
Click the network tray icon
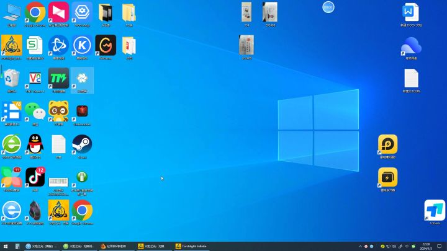click(x=388, y=246)
